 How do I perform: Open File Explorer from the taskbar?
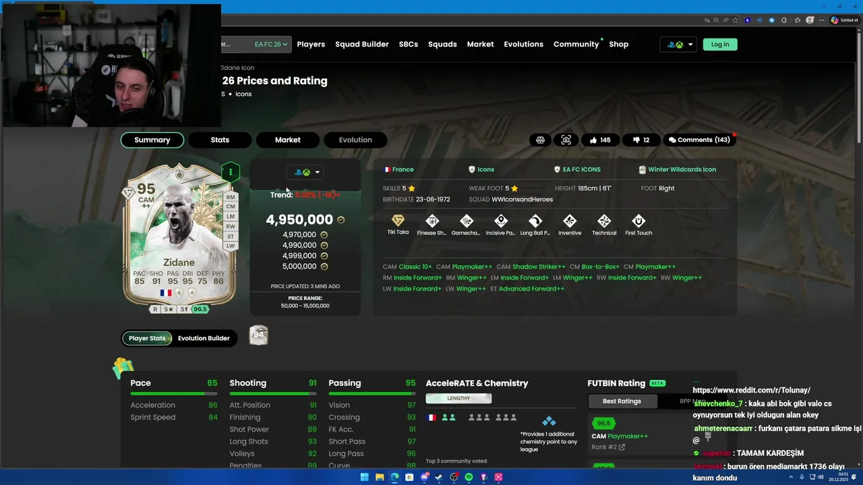[380, 477]
